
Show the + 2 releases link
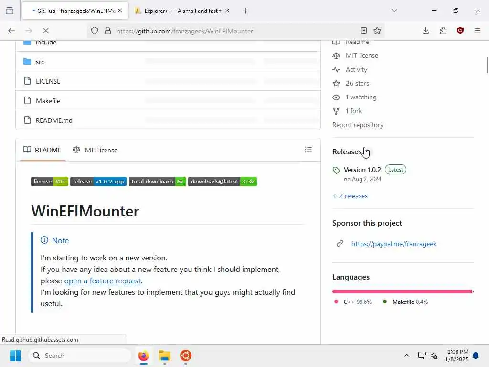[350, 196]
